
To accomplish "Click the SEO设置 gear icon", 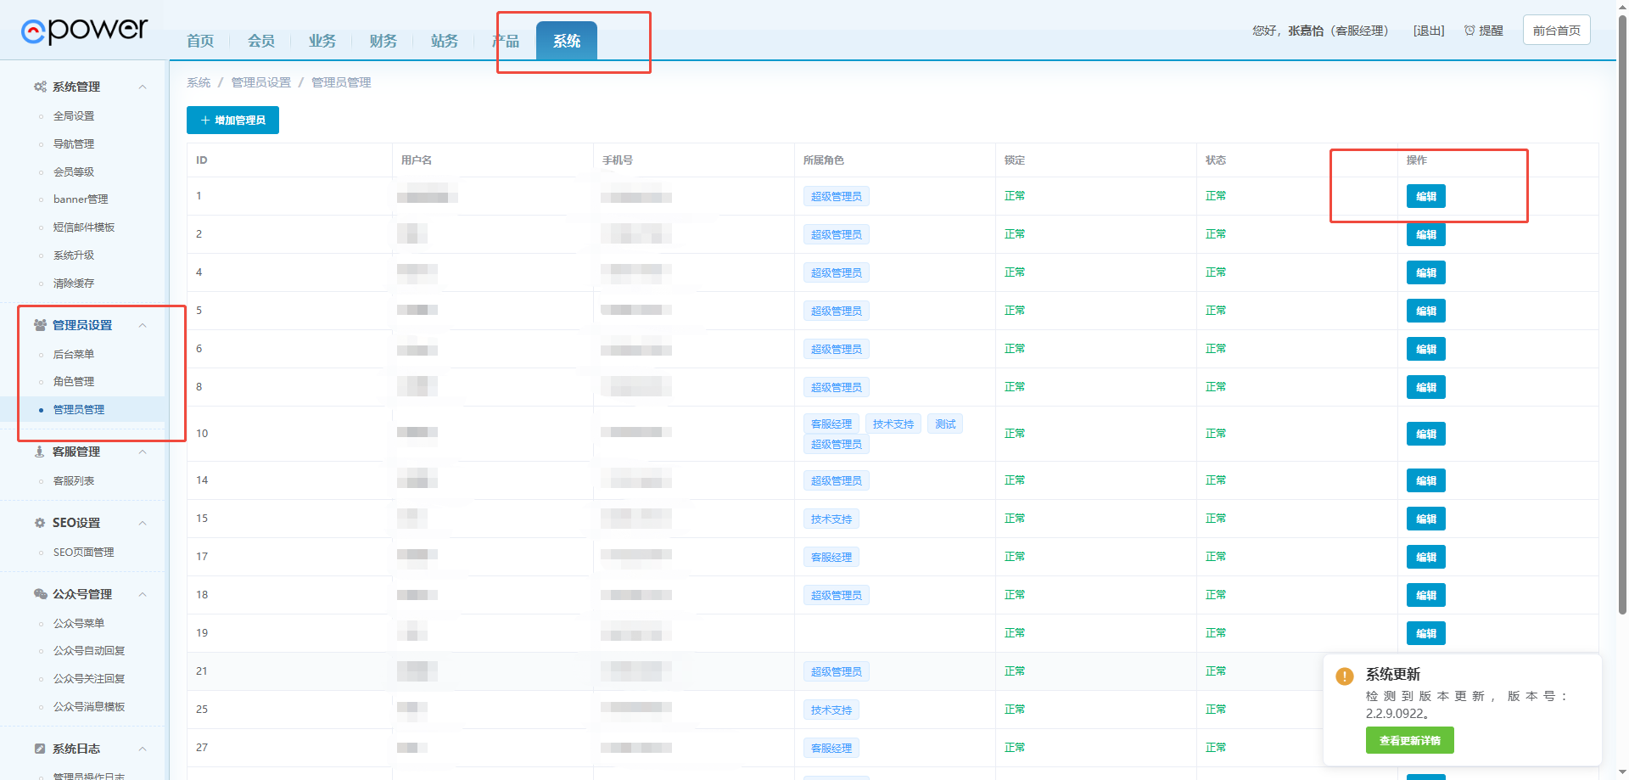I will click(x=40, y=523).
